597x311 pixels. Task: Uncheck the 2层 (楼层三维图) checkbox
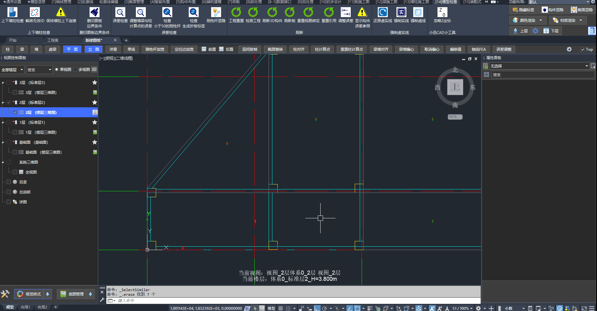[x=15, y=112]
